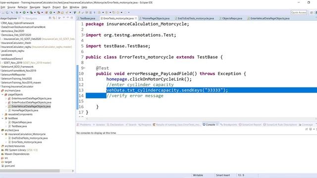The width and height of the screenshot is (317, 178).
Task: Select ErrorTests_motorcycle.java in Package Explorer
Action: 27,142
